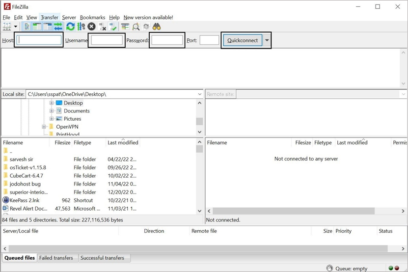This screenshot has width=408, height=272.
Task: Toggle local directory tree display
Action: [37, 27]
